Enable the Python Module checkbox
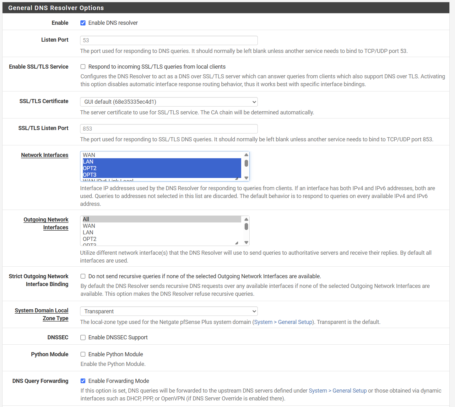 click(x=83, y=354)
